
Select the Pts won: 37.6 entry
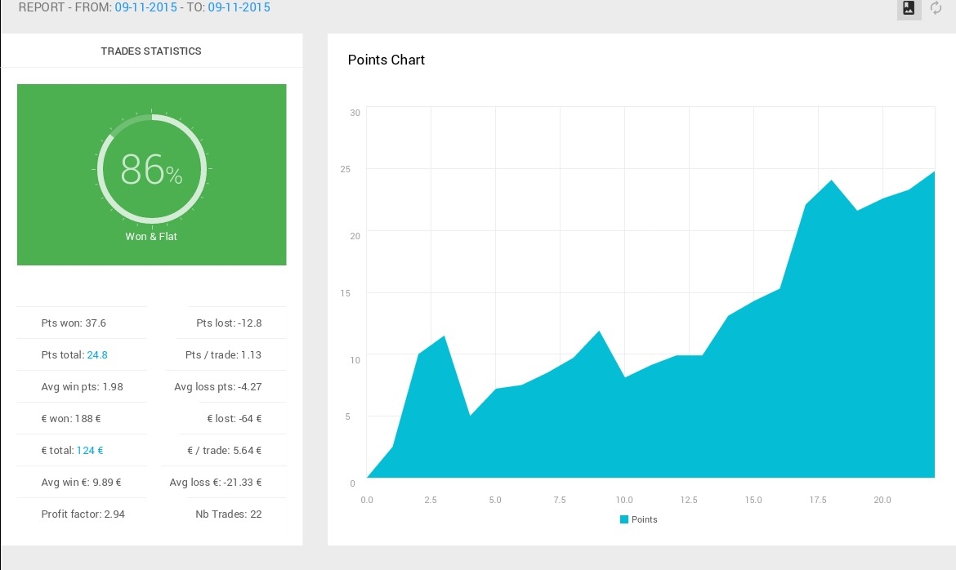coord(74,323)
